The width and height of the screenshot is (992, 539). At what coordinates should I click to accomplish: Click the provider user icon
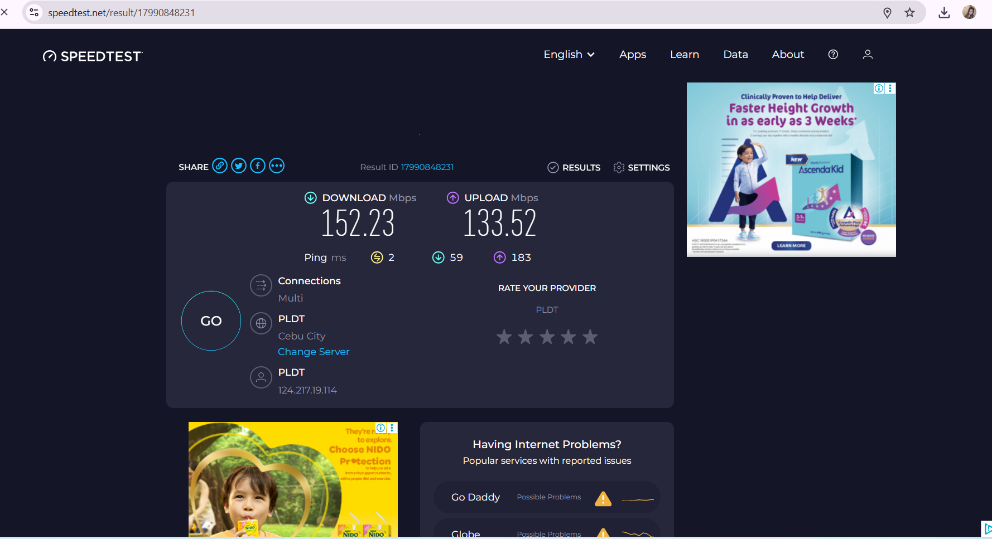[x=261, y=377]
